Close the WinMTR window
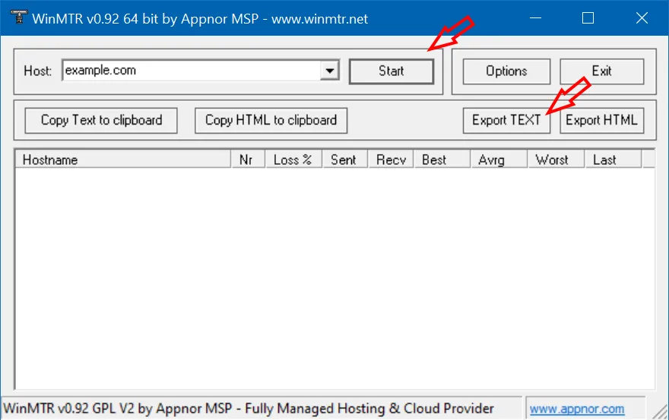Screen dimensions: 669x420 pyautogui.click(x=642, y=18)
